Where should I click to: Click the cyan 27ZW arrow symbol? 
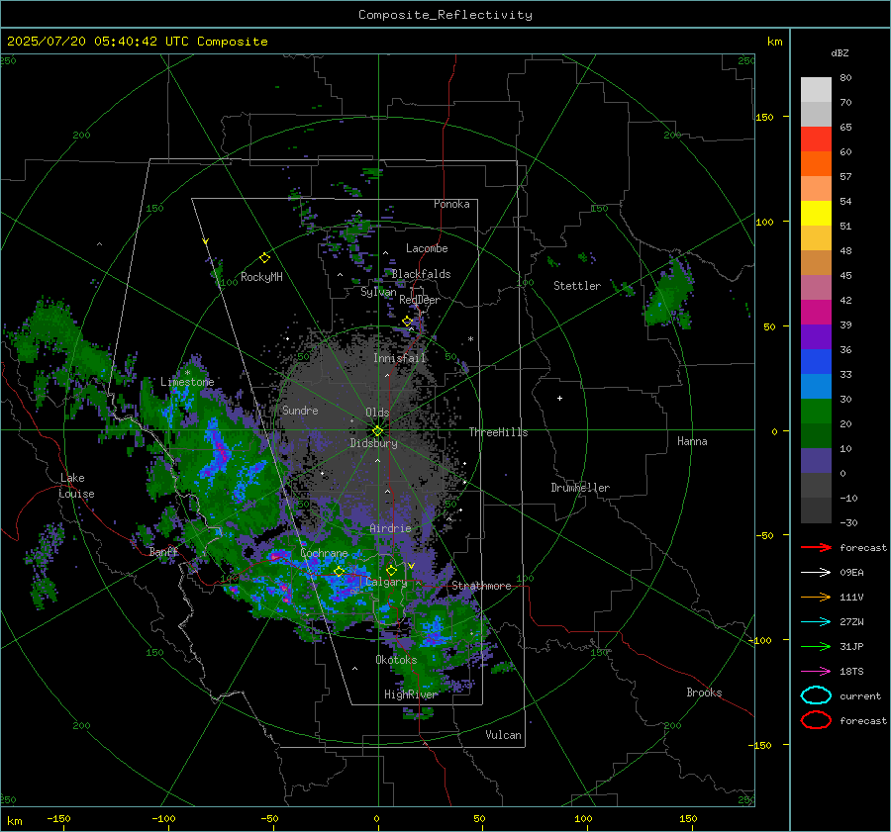pos(816,622)
